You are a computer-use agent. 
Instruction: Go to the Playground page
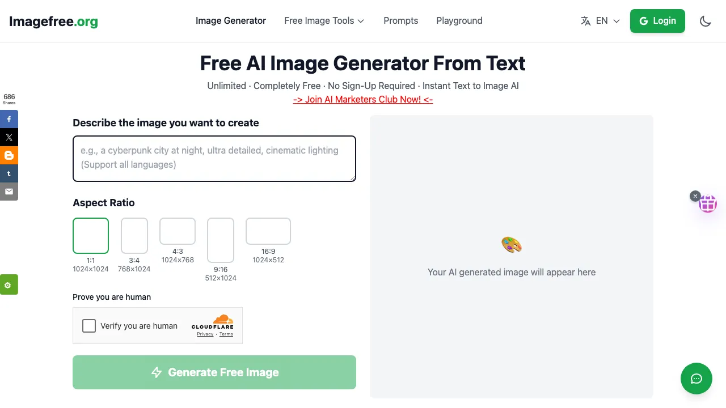coord(459,21)
